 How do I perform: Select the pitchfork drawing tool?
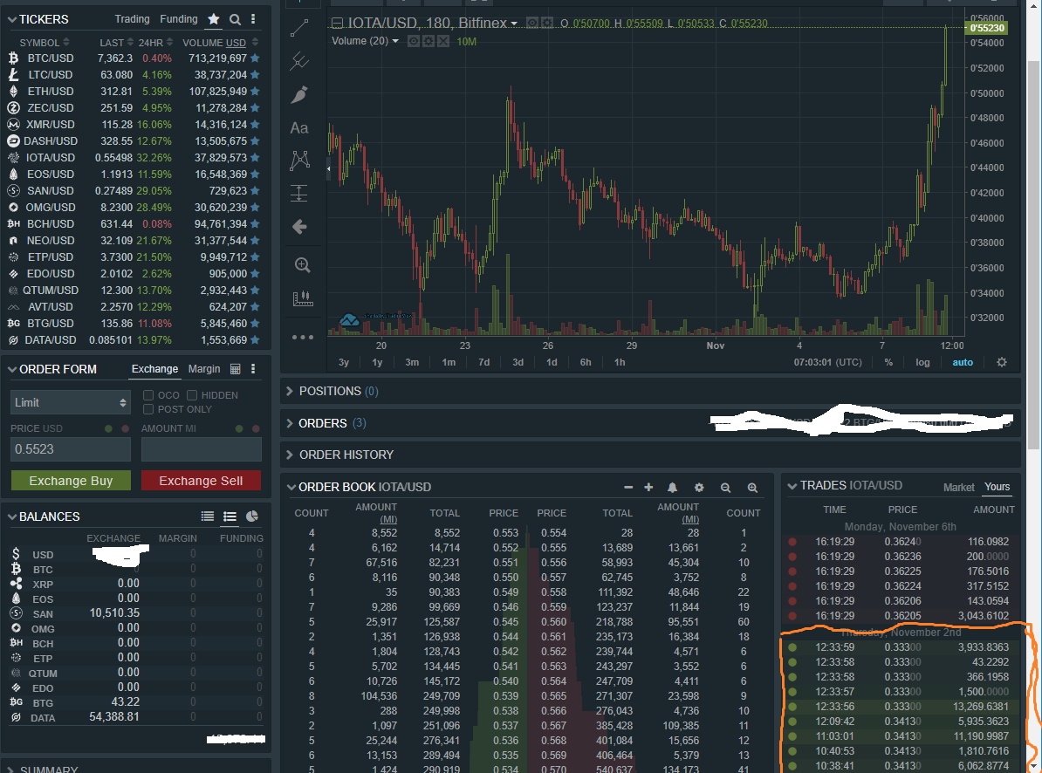[299, 61]
